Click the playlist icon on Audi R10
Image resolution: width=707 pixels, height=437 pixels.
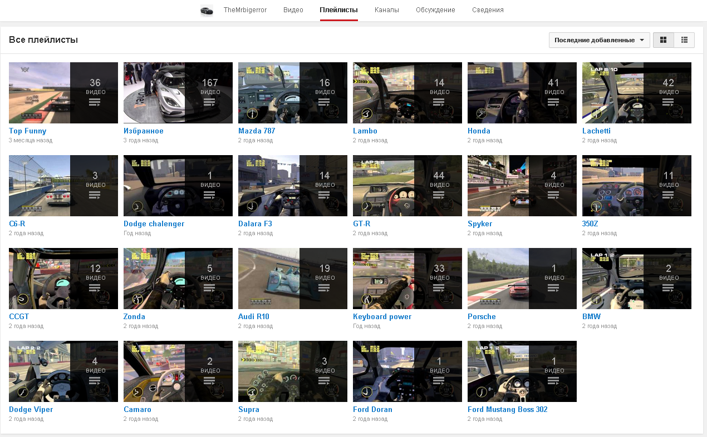324,288
